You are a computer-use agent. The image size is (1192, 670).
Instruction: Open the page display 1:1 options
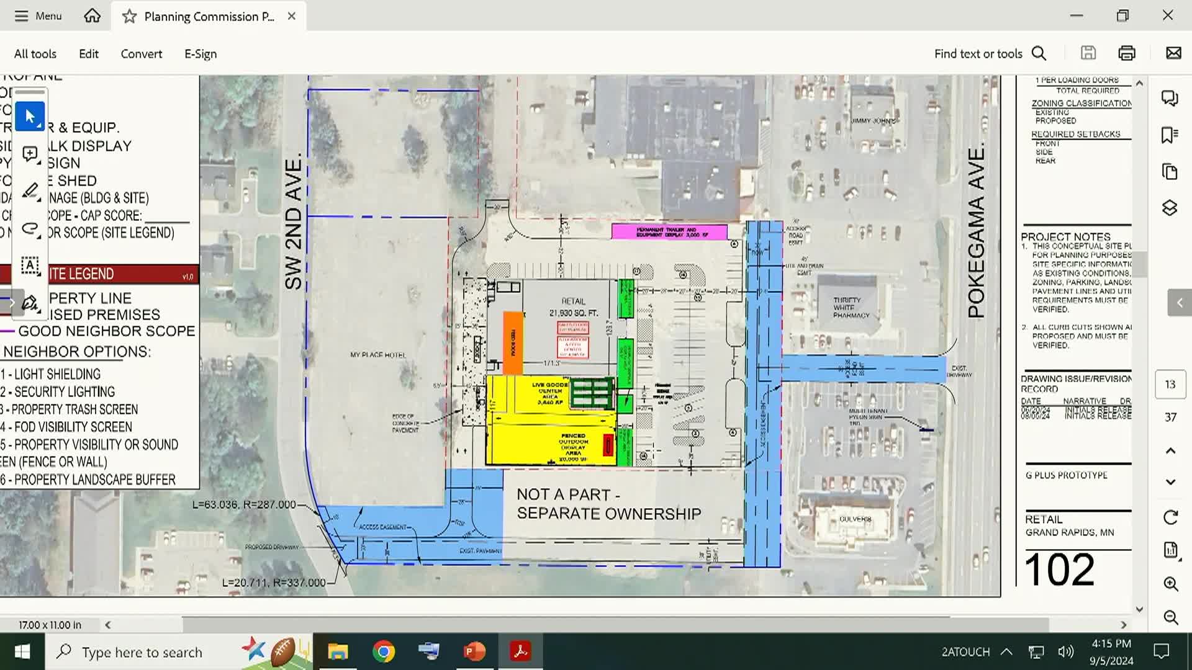coord(1170,550)
